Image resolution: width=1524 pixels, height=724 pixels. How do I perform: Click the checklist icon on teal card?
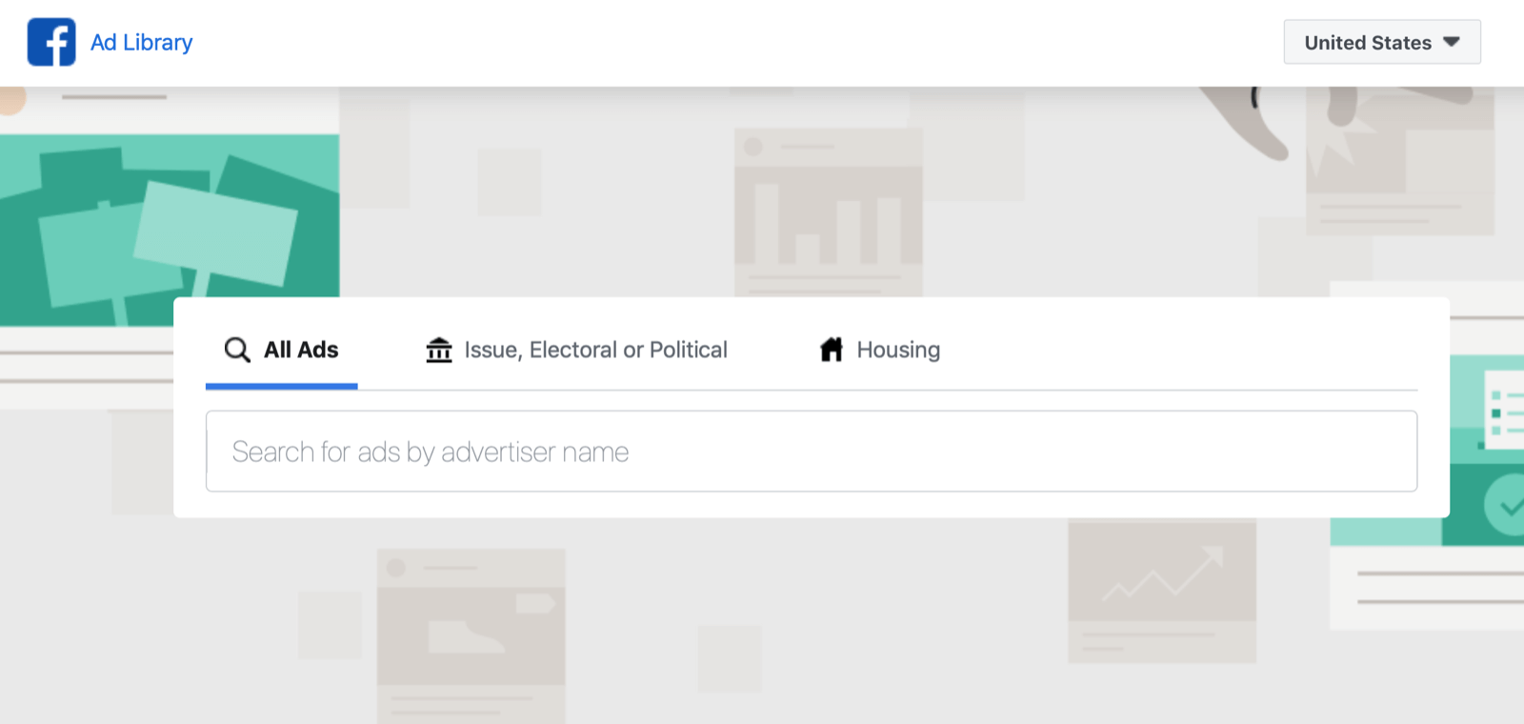(1505, 413)
